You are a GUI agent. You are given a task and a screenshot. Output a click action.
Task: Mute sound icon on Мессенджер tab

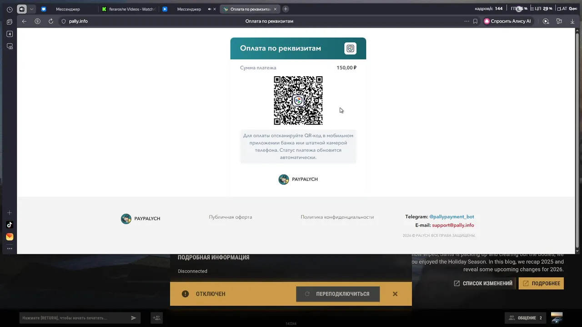point(210,9)
